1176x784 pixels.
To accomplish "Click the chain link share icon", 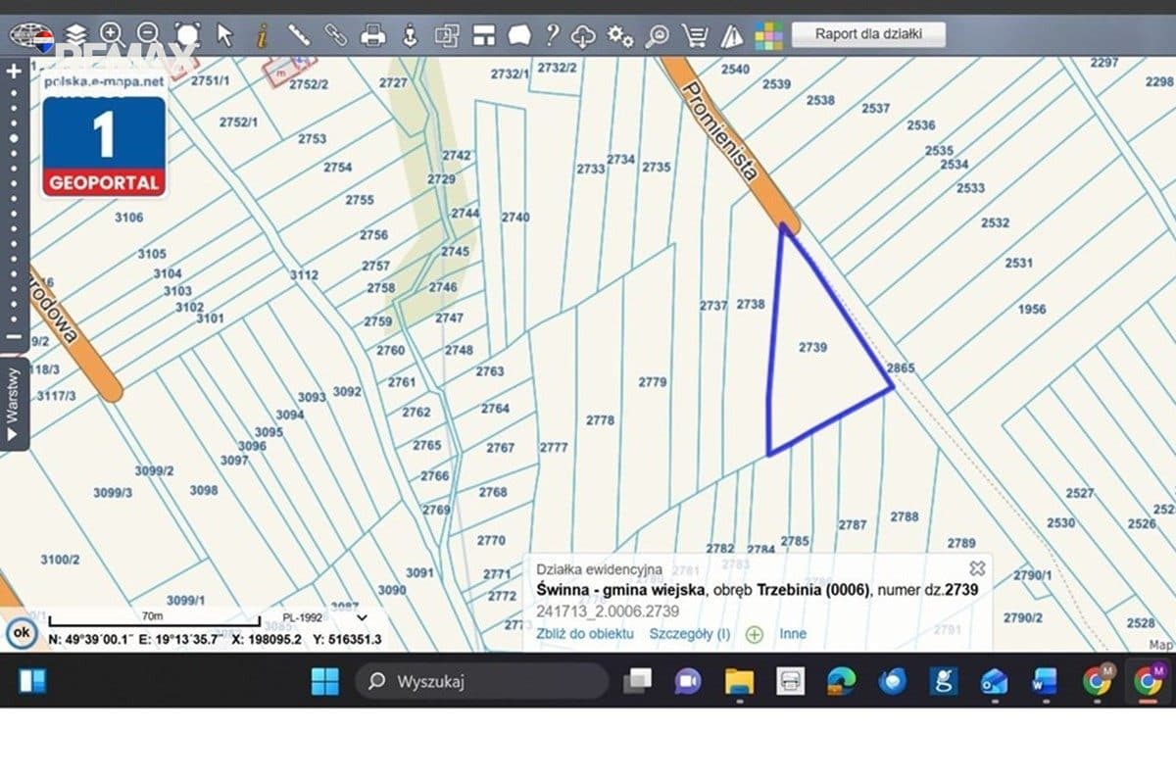I will [336, 35].
